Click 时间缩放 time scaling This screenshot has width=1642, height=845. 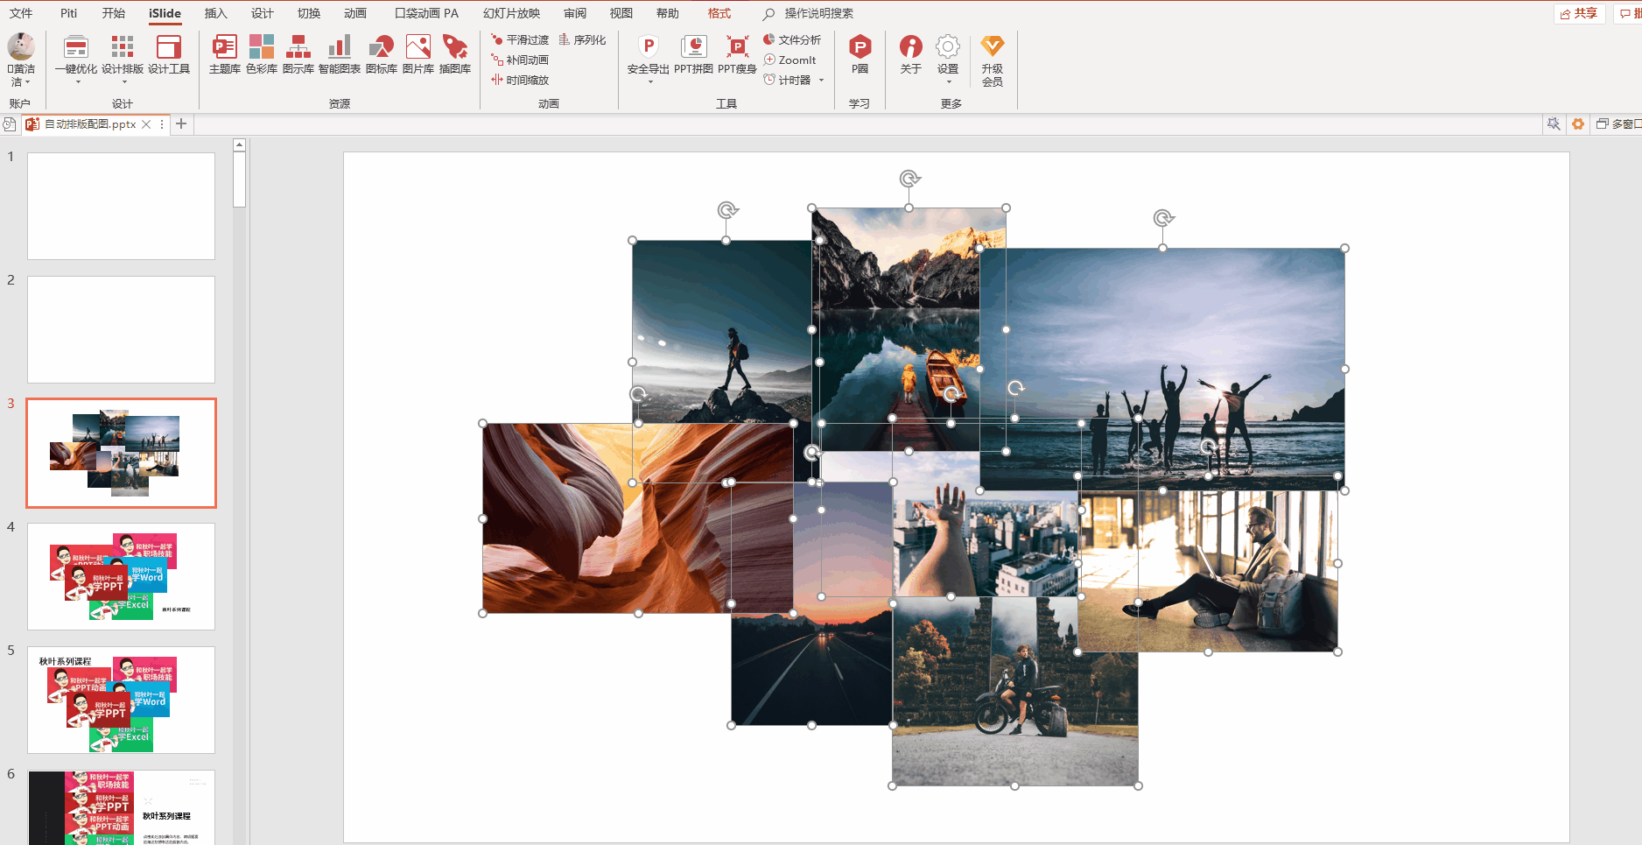pos(520,80)
